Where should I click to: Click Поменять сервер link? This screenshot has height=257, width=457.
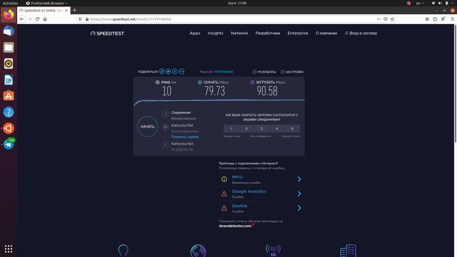pos(185,137)
